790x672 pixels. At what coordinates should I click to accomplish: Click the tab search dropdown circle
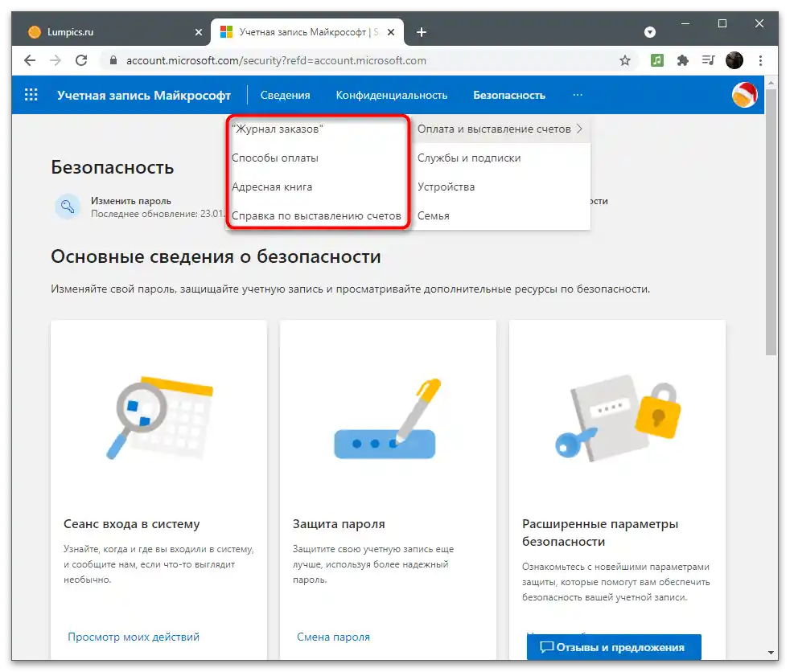(650, 32)
